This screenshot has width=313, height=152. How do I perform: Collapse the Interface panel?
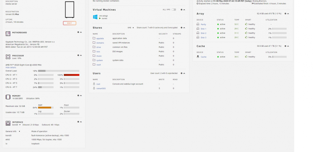click(x=81, y=122)
